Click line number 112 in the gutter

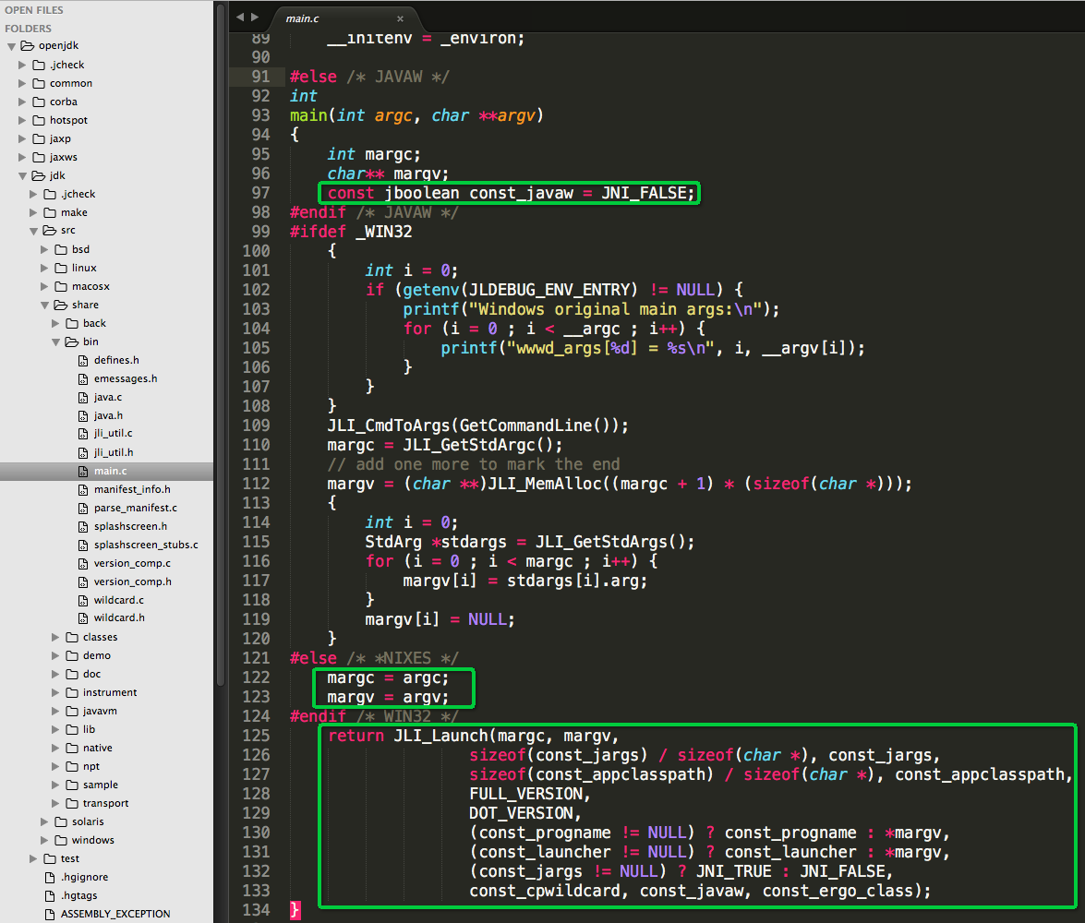point(256,484)
